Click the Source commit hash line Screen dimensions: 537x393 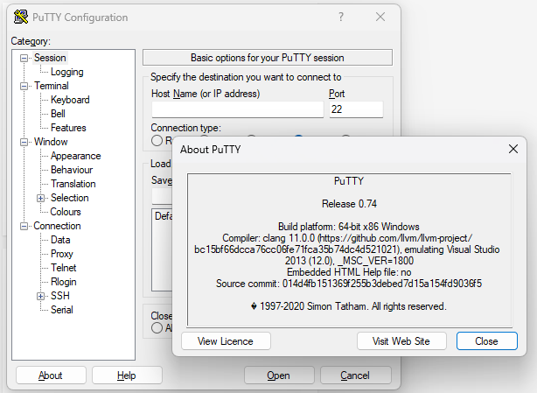[349, 284]
